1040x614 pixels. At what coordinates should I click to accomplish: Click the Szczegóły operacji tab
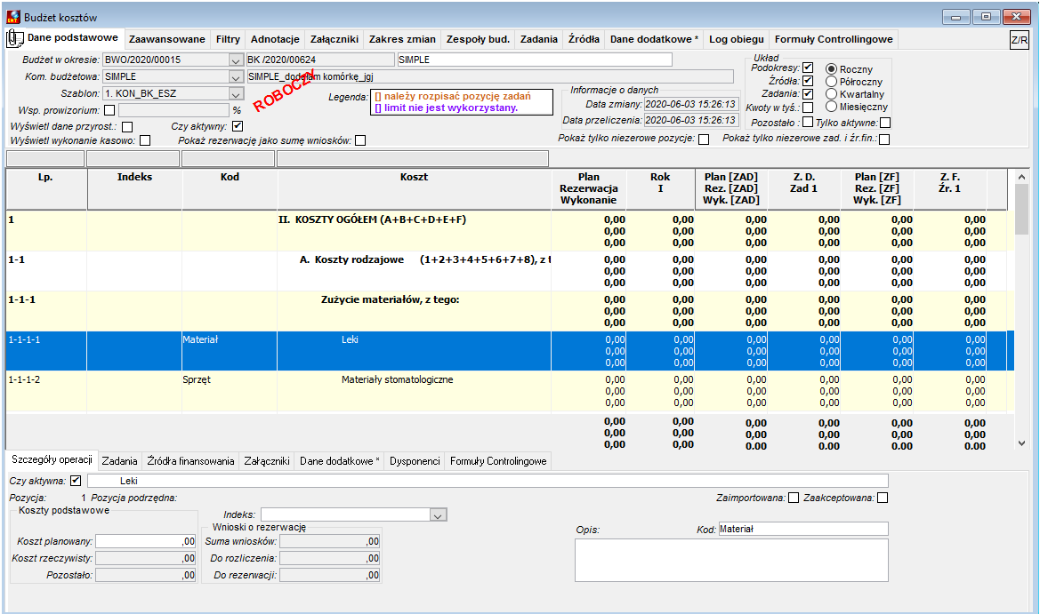52,459
